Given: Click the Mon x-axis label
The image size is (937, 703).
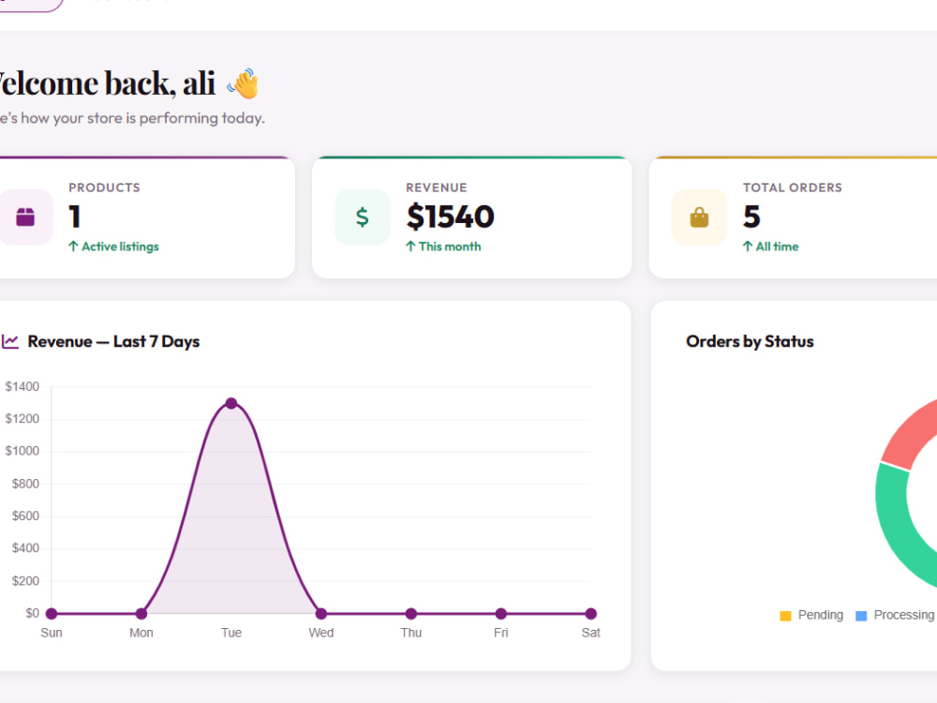Looking at the screenshot, I should tap(141, 633).
